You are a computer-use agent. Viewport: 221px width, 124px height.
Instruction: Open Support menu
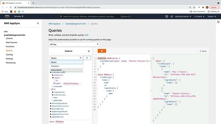(x=212, y=17)
